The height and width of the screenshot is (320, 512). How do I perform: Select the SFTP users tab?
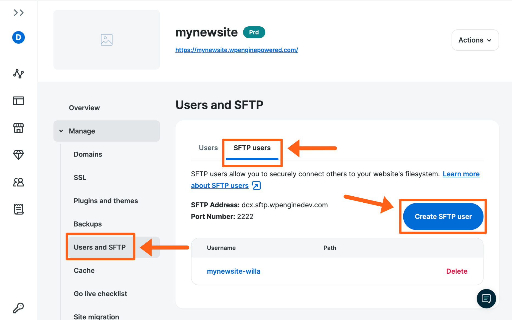tap(252, 148)
